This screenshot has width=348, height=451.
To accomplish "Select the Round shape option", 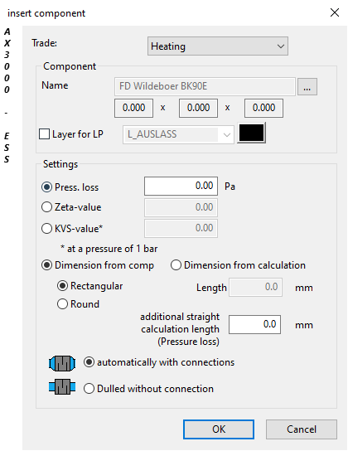I will pos(62,304).
